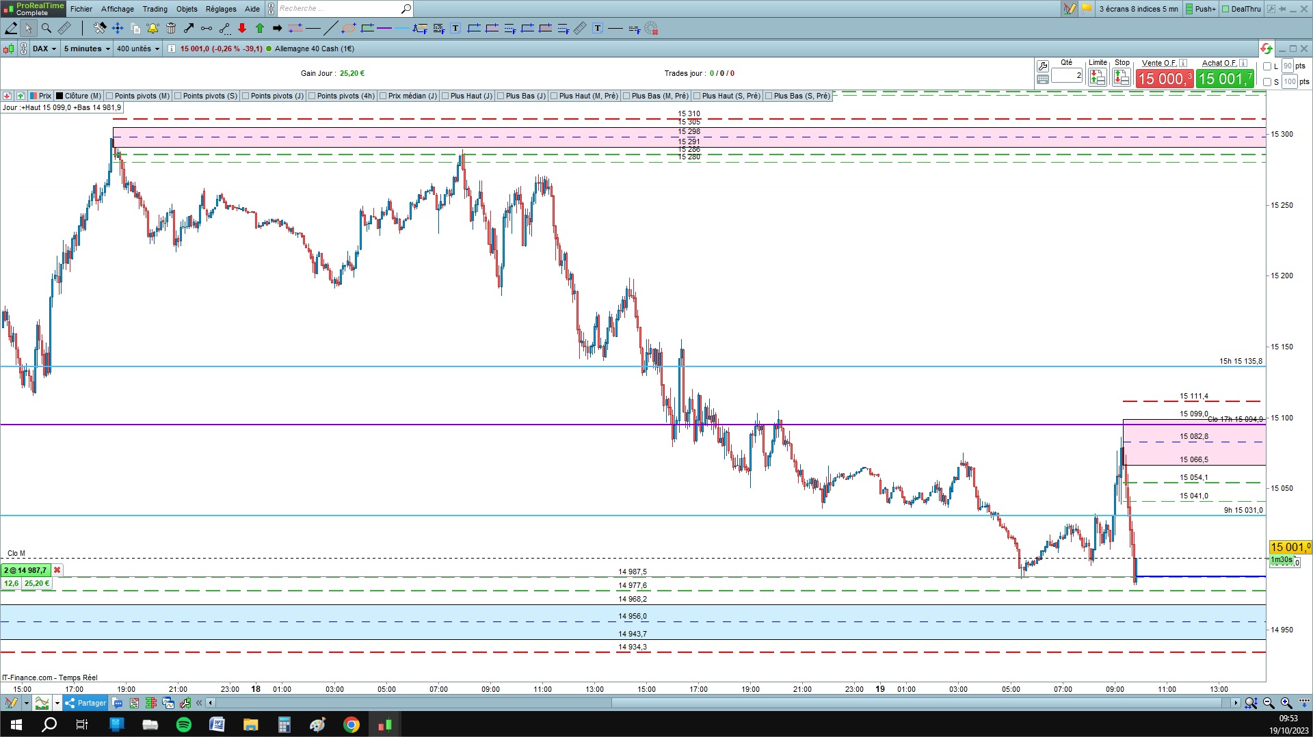The image size is (1313, 737).
Task: Select the blue four-arrow move tool
Action: pos(118,28)
